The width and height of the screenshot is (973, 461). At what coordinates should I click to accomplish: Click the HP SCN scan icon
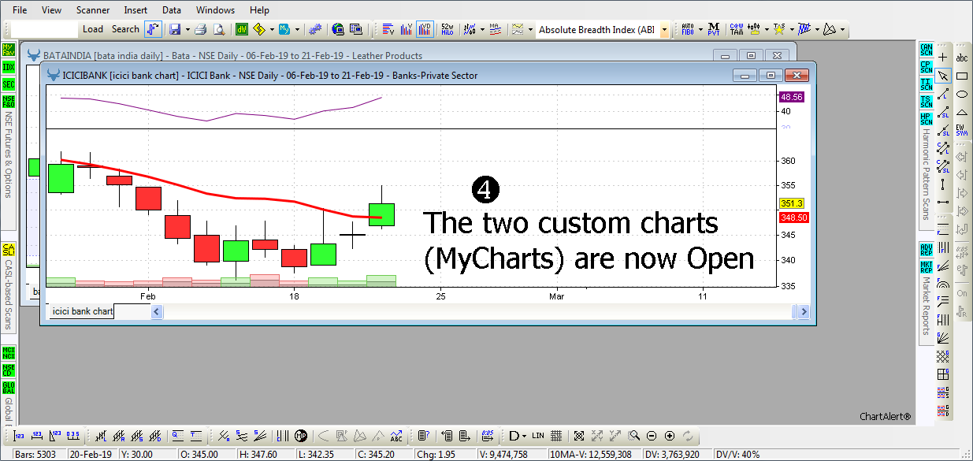(x=927, y=120)
